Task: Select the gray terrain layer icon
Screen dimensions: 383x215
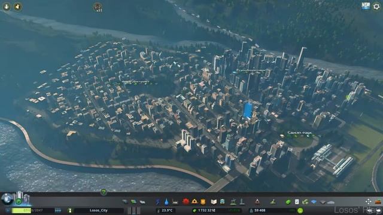Action: pos(323,202)
